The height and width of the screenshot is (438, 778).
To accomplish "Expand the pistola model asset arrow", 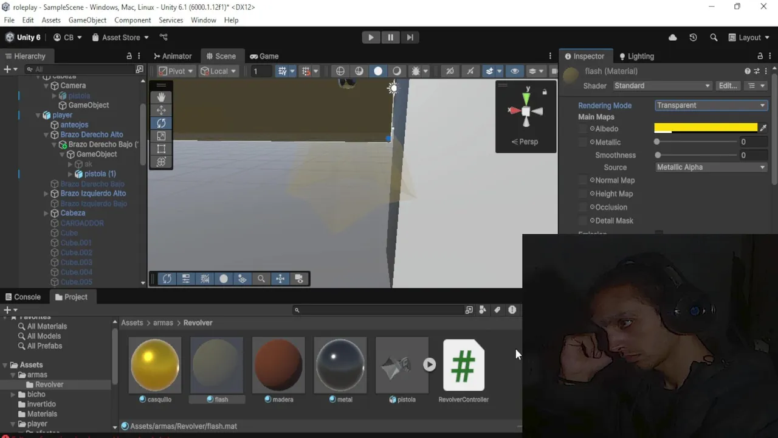I will [x=430, y=364].
